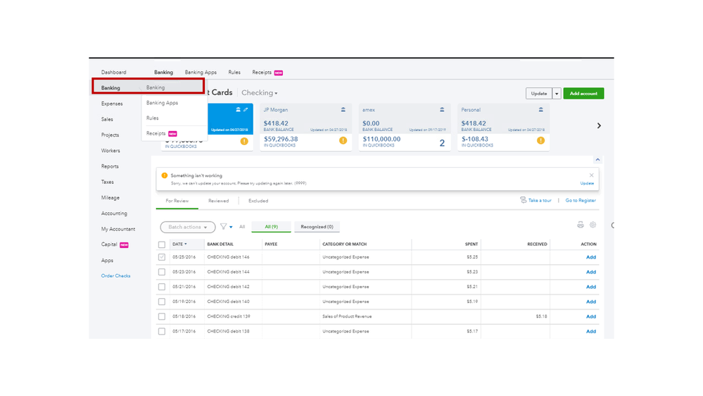Check the checkbox for CHECKING debit 138
This screenshot has width=703, height=396.
[x=162, y=331]
